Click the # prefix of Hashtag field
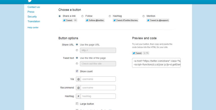 (x=78, y=96)
